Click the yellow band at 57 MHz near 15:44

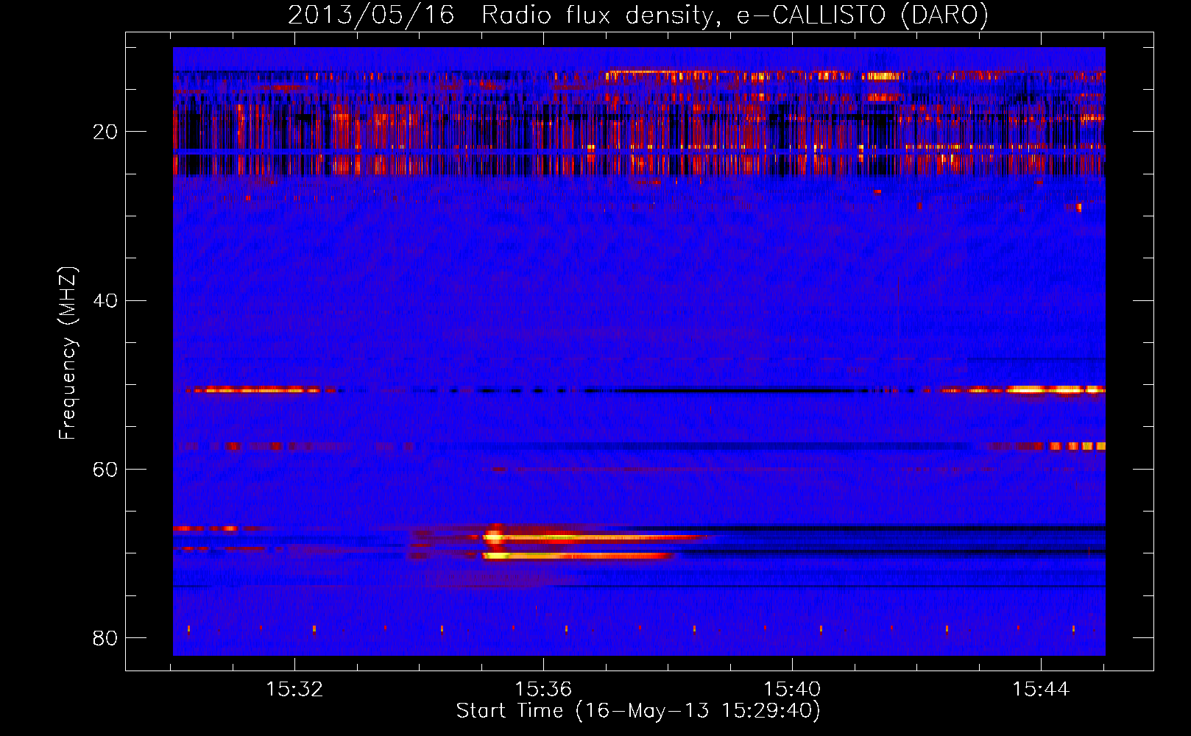(x=1077, y=446)
